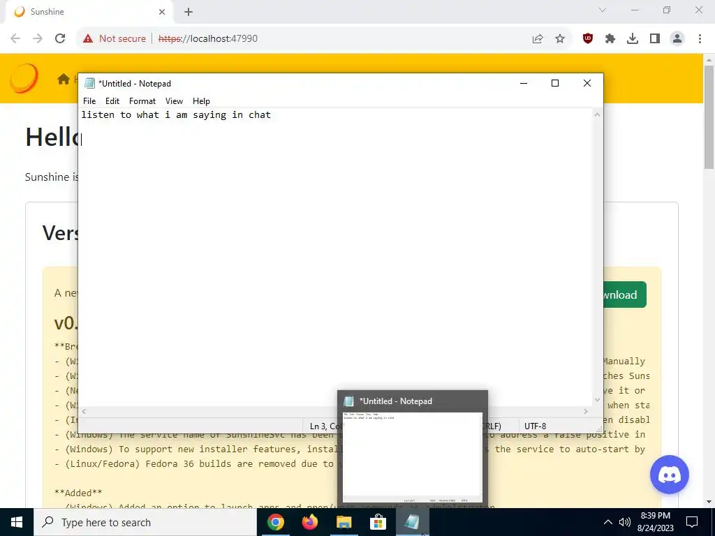Image resolution: width=715 pixels, height=536 pixels.
Task: Open Chrome downloads icon
Action: pyautogui.click(x=633, y=39)
